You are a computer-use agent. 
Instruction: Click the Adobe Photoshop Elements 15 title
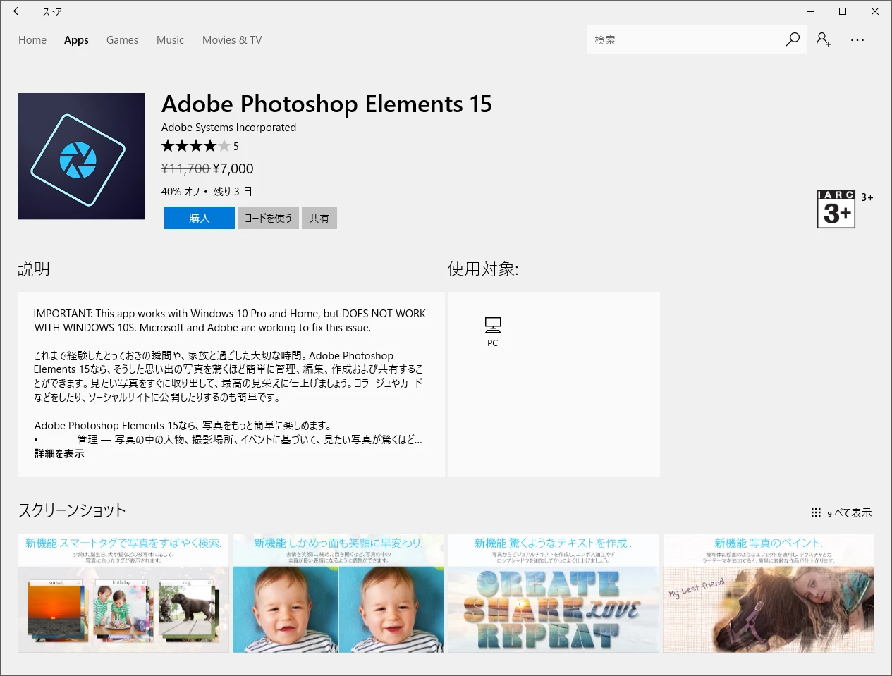(326, 104)
